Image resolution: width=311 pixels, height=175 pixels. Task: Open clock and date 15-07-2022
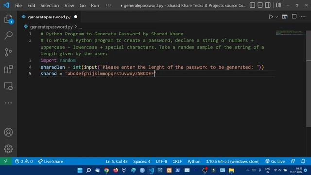point(296,170)
